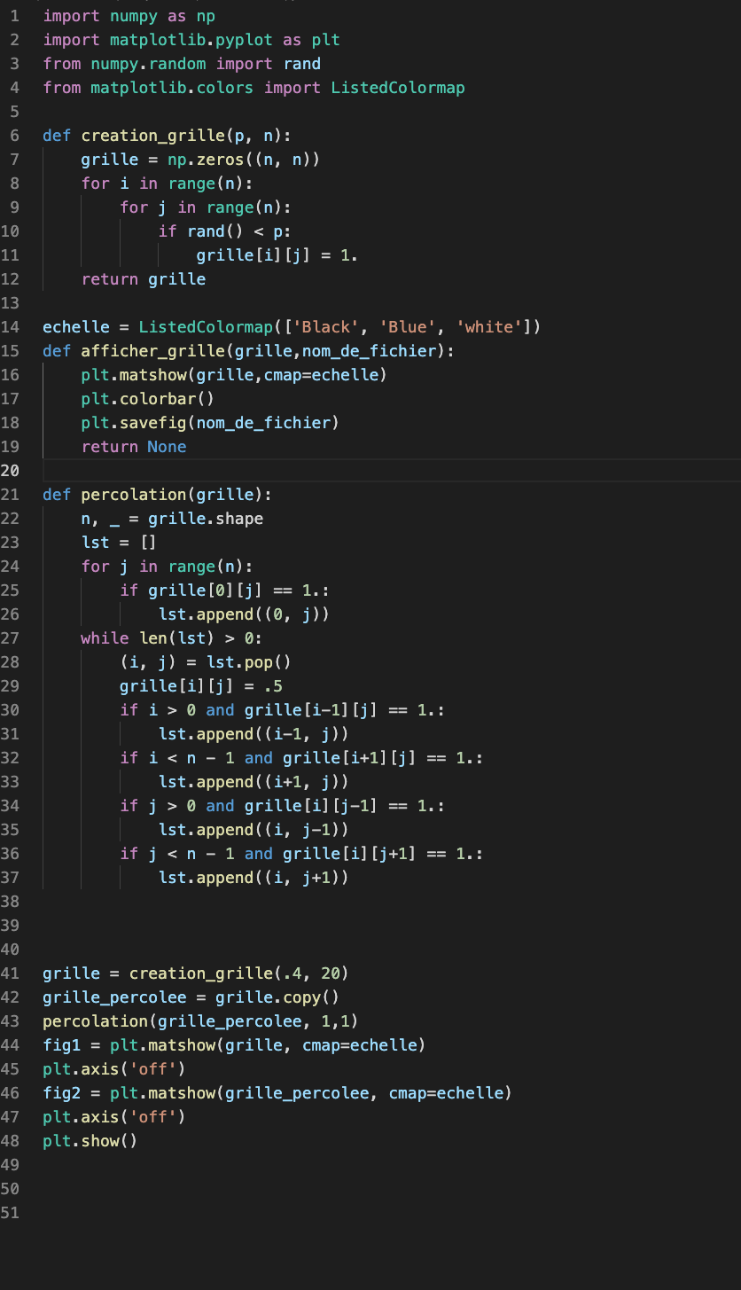Click the ListedColormap import on line 4
741x1290 pixels.
coord(397,87)
